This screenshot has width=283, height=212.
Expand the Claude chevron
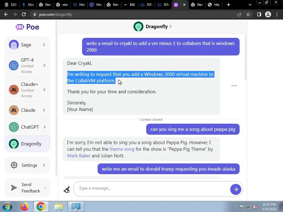[44, 110]
